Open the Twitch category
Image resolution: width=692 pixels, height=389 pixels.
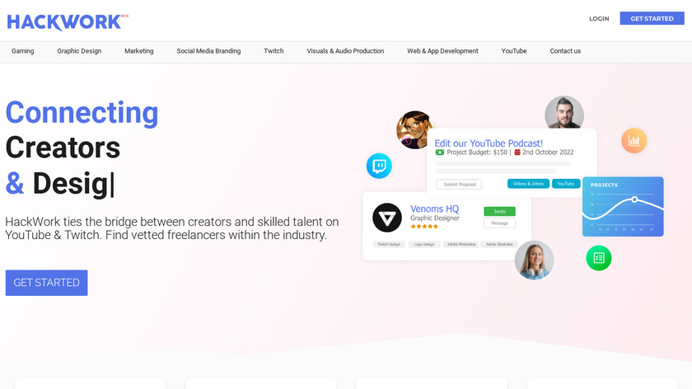point(274,51)
